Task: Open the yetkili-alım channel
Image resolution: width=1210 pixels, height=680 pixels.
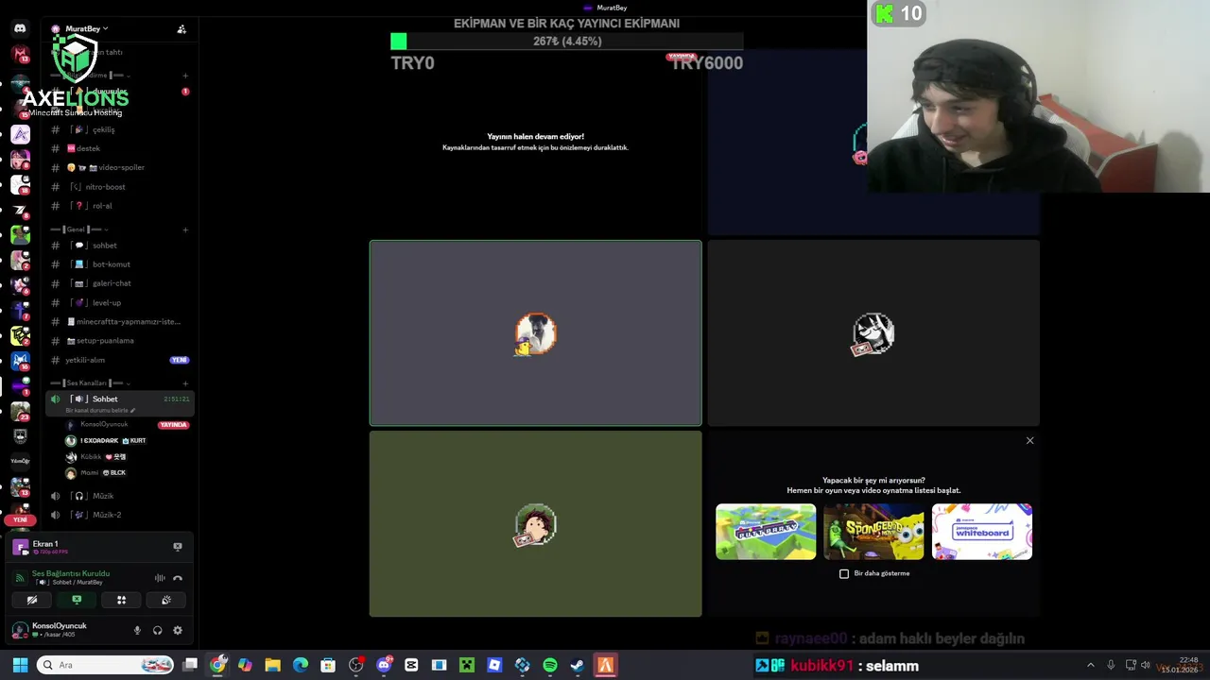Action: (x=121, y=360)
